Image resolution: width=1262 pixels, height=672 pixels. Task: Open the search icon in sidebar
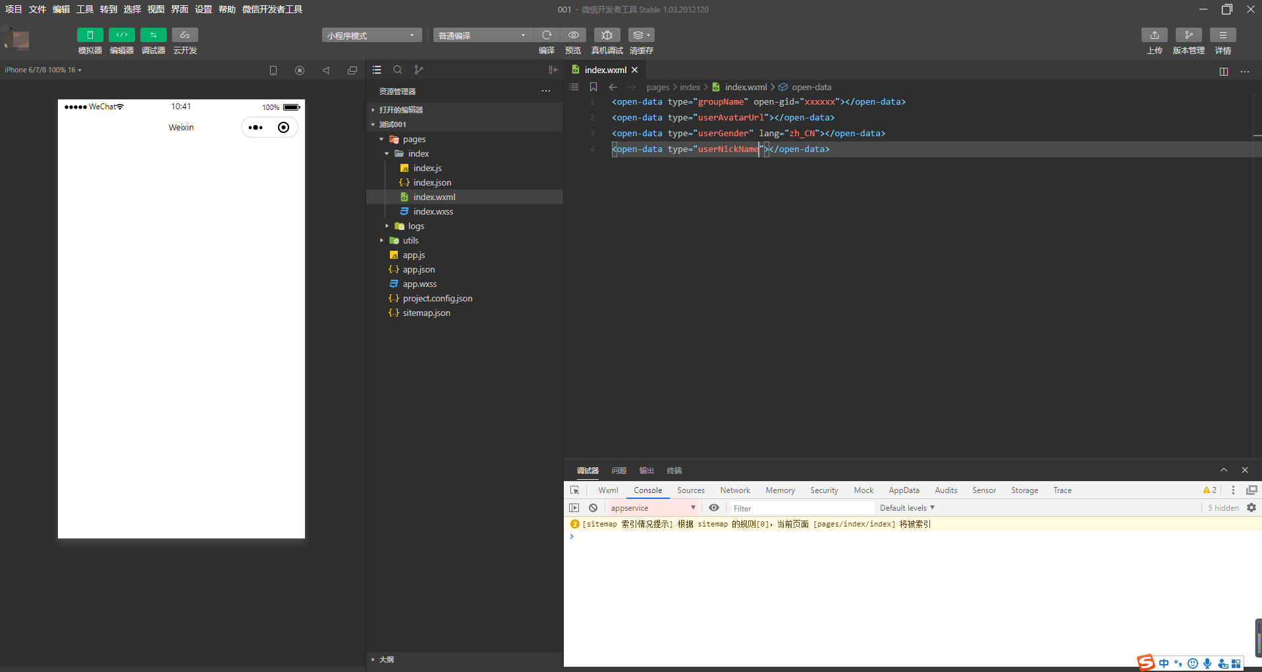[x=398, y=70]
